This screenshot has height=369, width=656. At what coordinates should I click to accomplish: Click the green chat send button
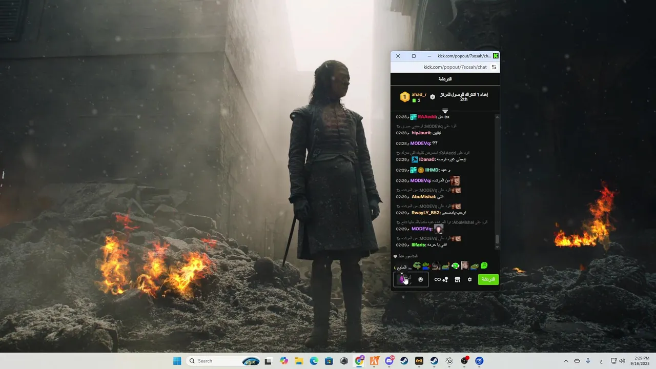pos(488,279)
